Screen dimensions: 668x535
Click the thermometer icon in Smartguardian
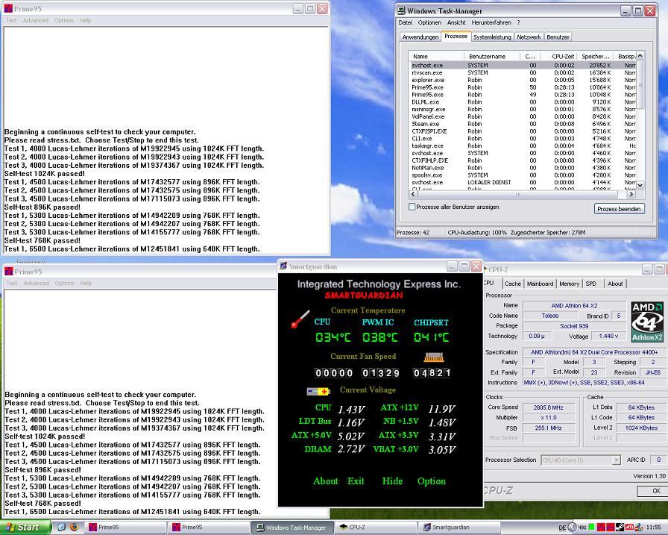[x=300, y=319]
